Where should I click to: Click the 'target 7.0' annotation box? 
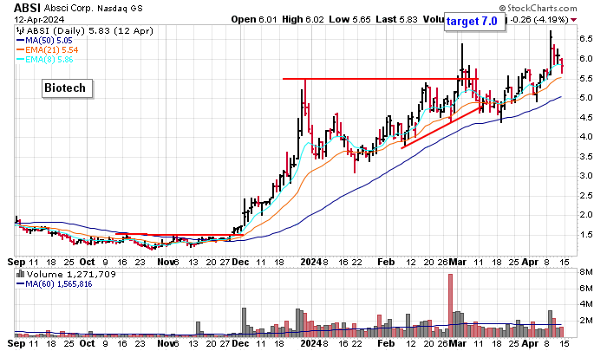[475, 21]
